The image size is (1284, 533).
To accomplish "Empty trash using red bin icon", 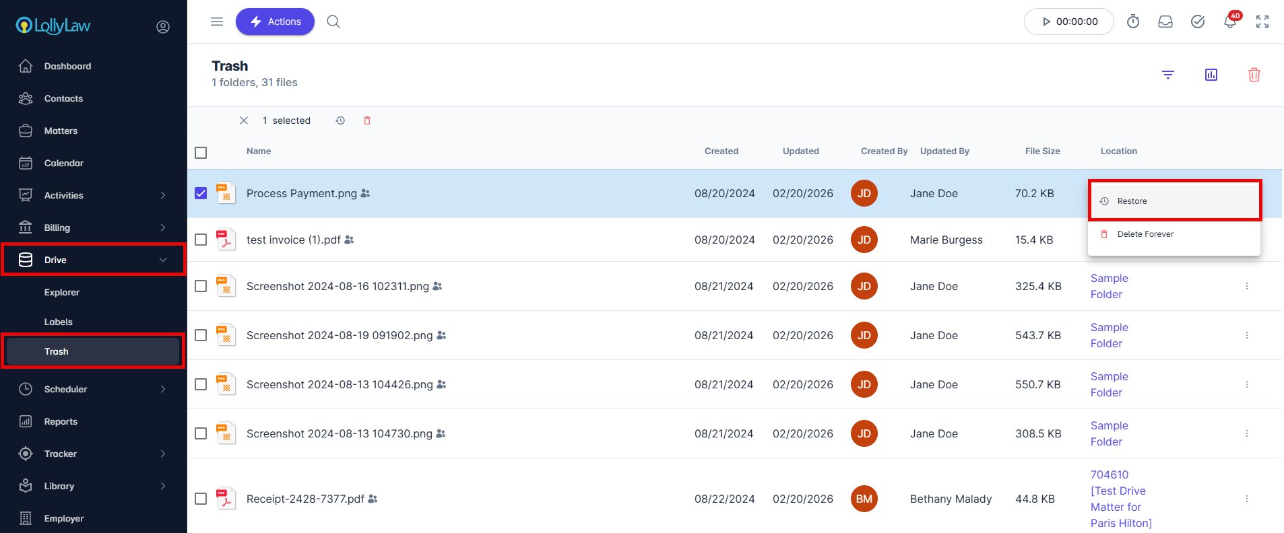I will coord(1254,75).
